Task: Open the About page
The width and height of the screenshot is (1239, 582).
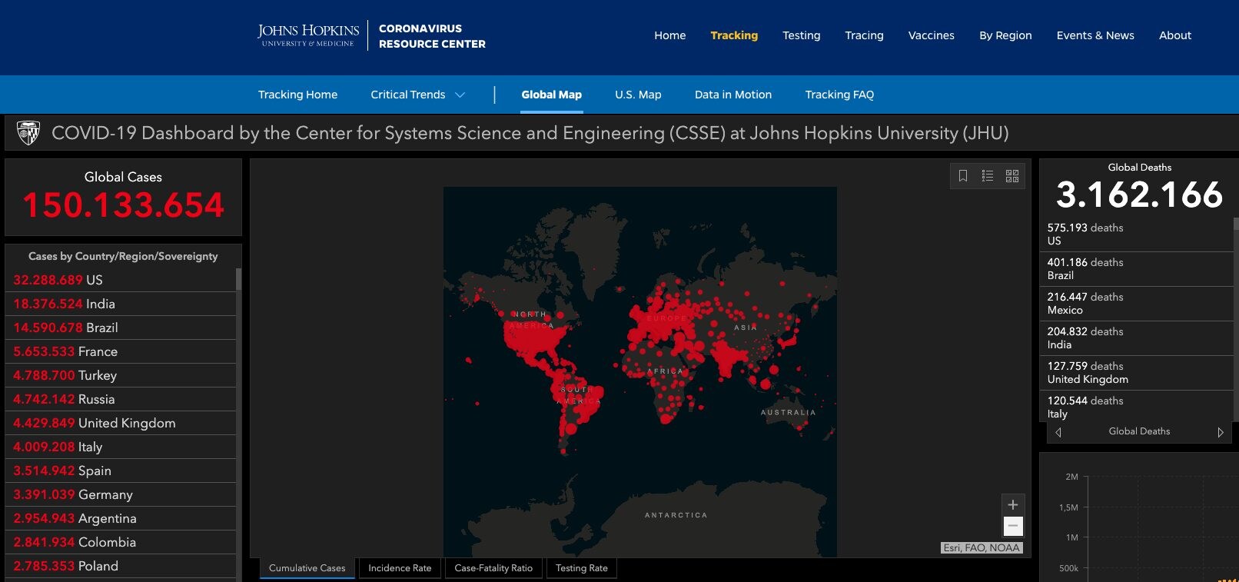Action: point(1175,35)
